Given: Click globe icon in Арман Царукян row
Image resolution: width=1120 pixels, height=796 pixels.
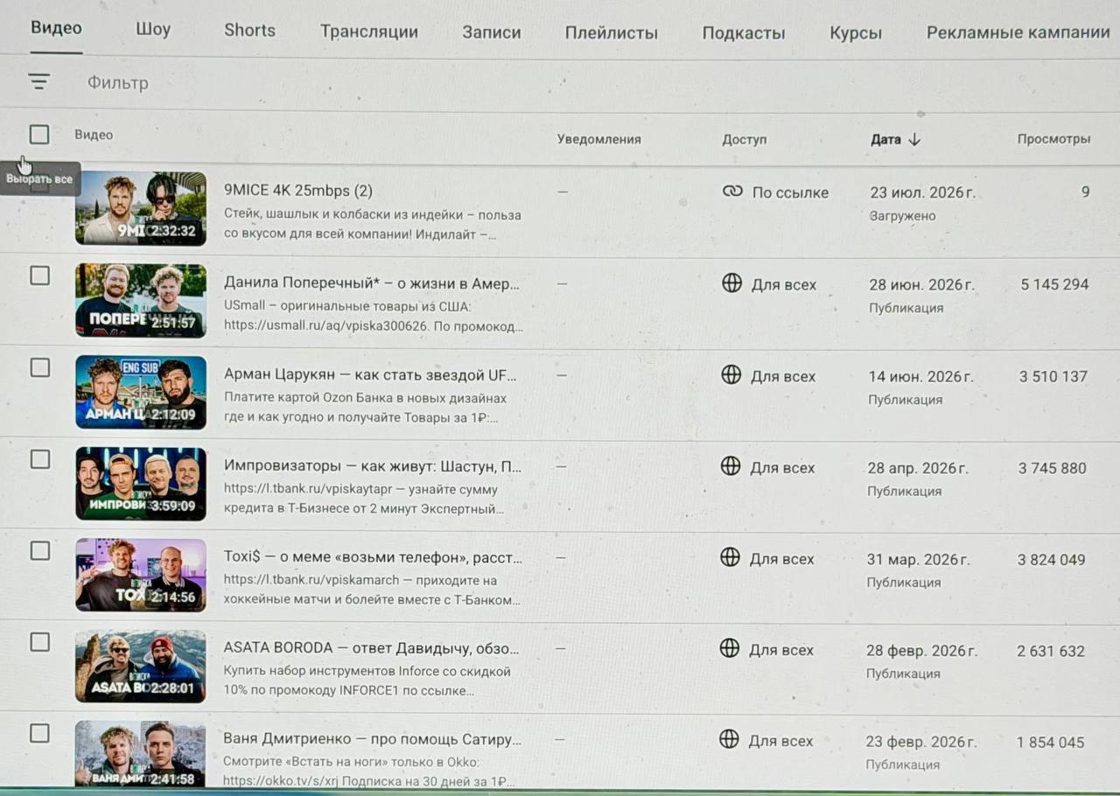Looking at the screenshot, I should (x=731, y=374).
